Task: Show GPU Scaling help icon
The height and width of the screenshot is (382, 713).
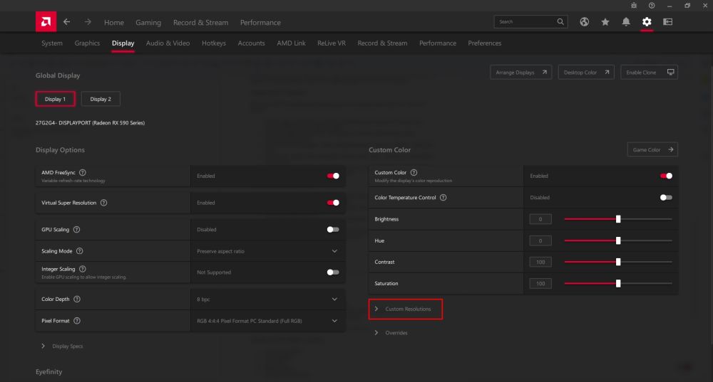Action: (76, 230)
